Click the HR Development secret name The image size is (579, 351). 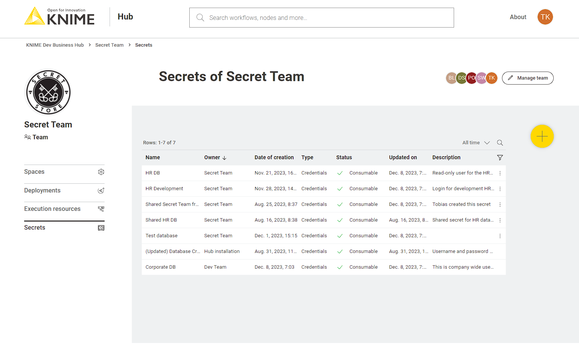tap(164, 189)
